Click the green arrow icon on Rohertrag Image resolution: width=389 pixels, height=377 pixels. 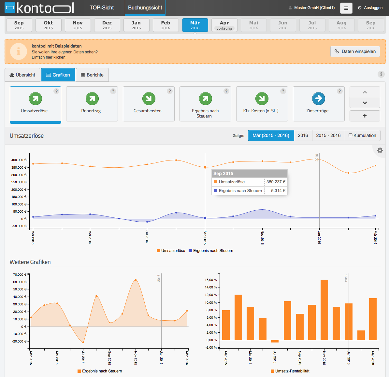(92, 99)
